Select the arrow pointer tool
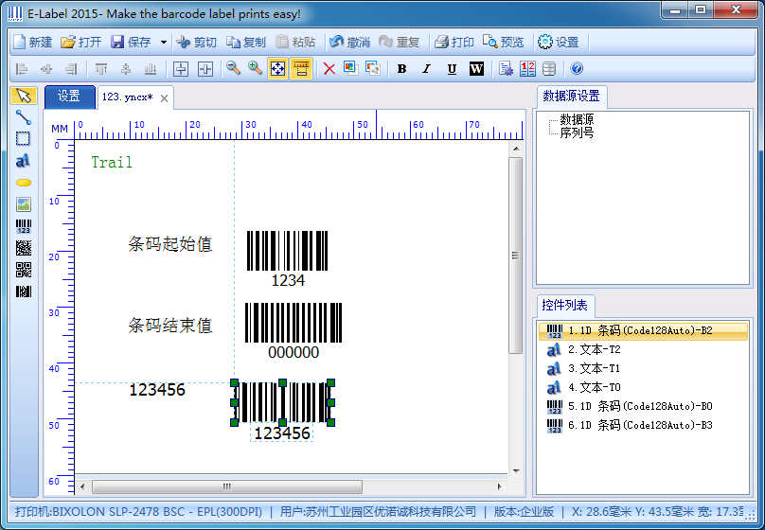 pyautogui.click(x=24, y=96)
